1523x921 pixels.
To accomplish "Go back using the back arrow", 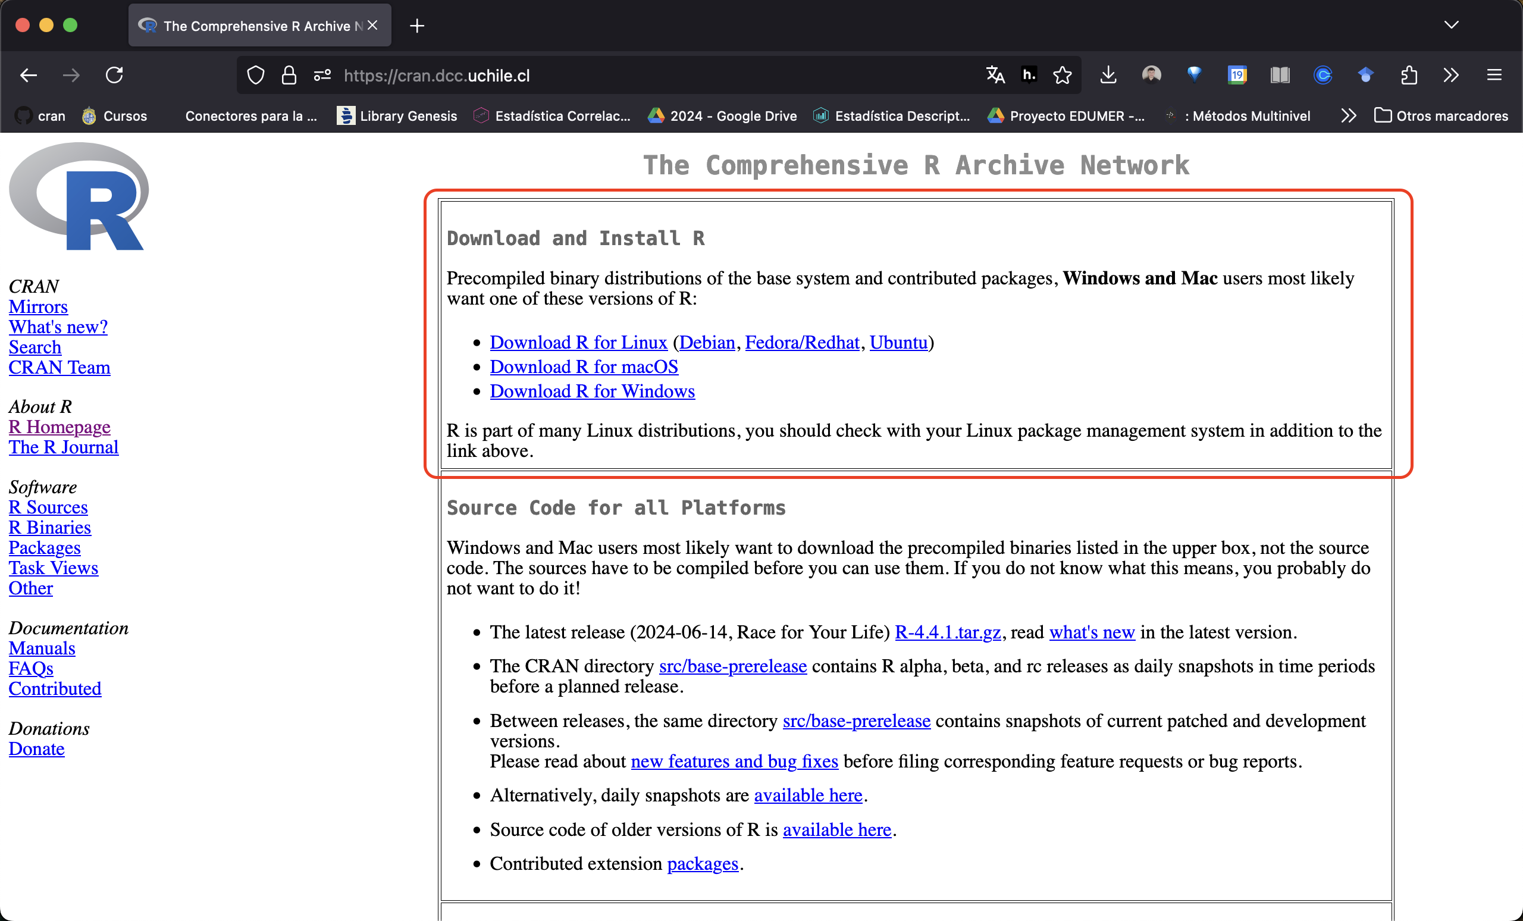I will tap(29, 76).
